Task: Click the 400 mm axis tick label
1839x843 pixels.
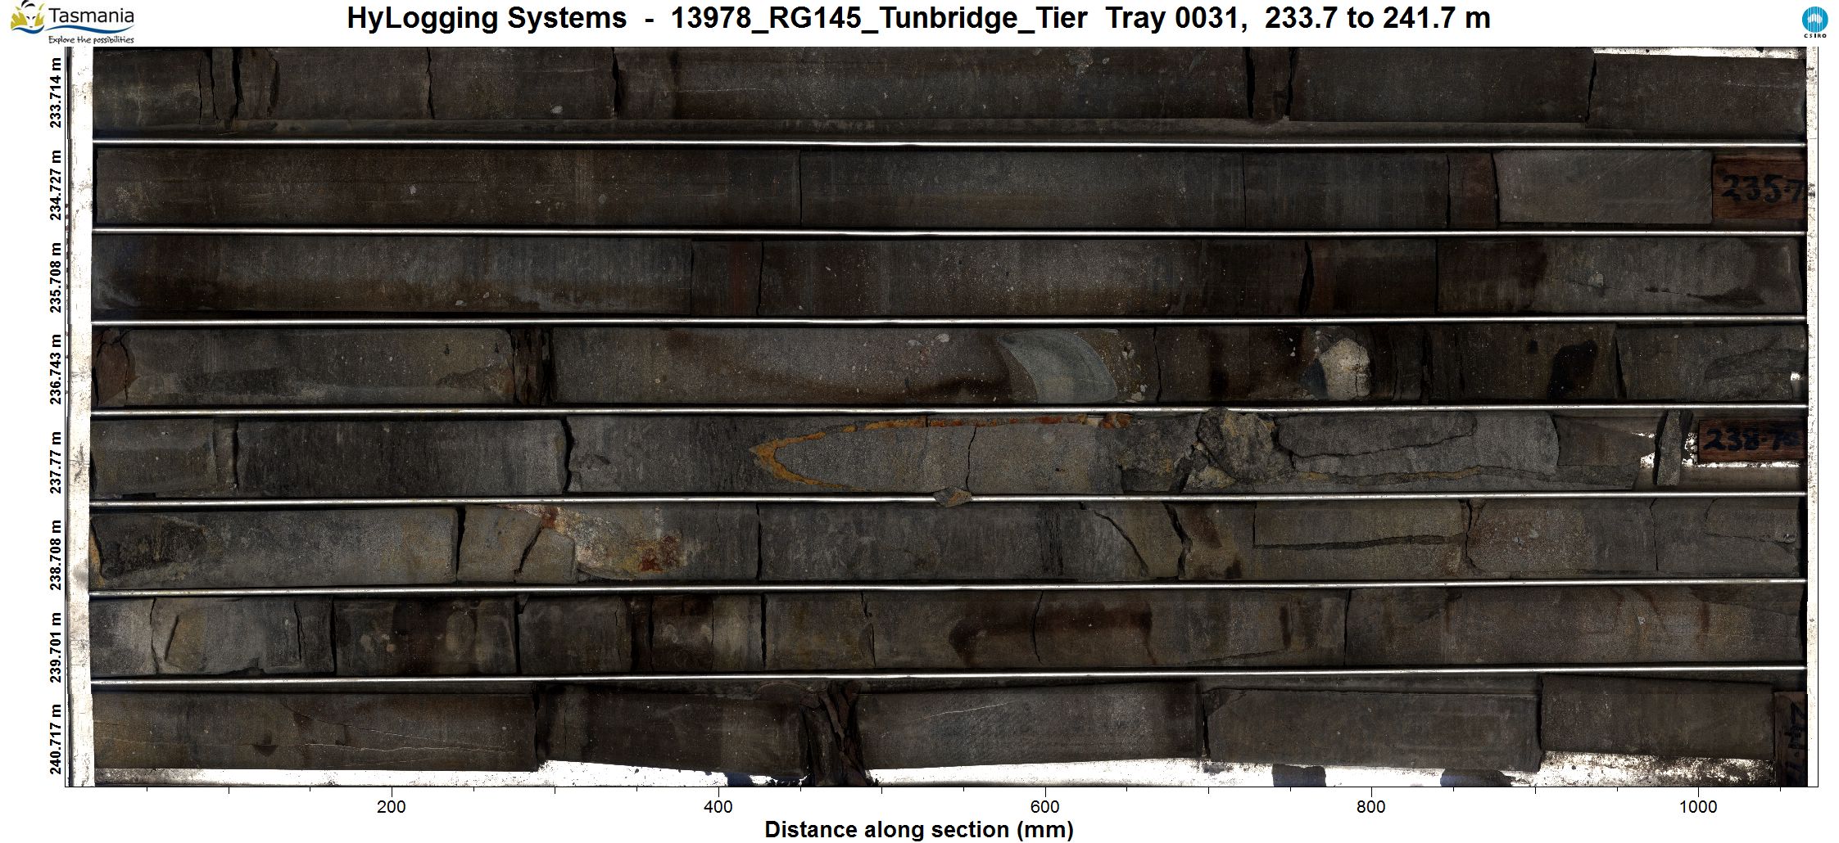Action: 718,807
